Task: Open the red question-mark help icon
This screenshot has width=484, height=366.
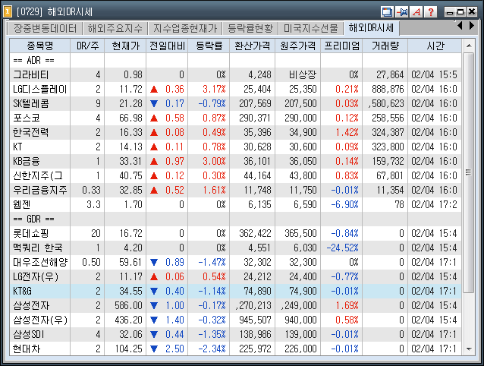Action: 431,12
